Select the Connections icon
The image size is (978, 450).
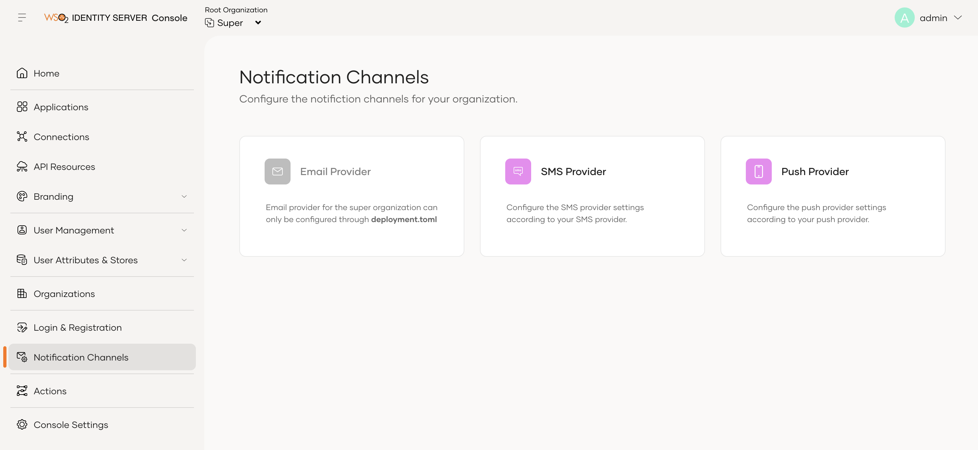[x=22, y=136]
